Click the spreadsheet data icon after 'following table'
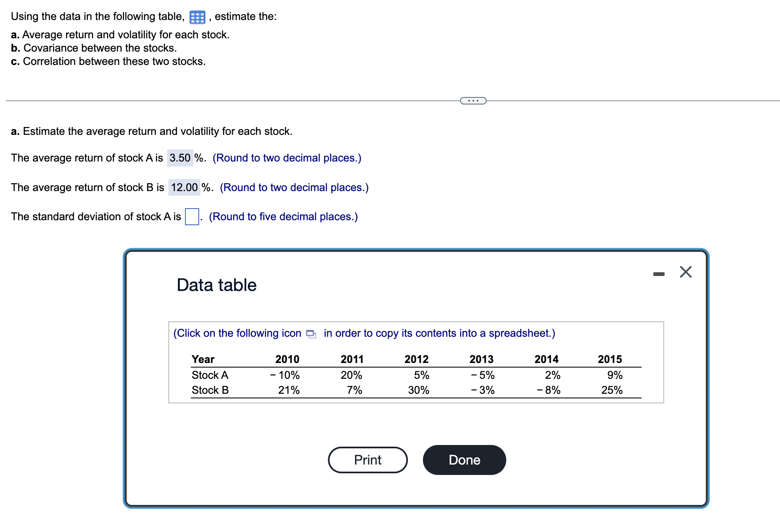The width and height of the screenshot is (780, 522). coord(197,17)
